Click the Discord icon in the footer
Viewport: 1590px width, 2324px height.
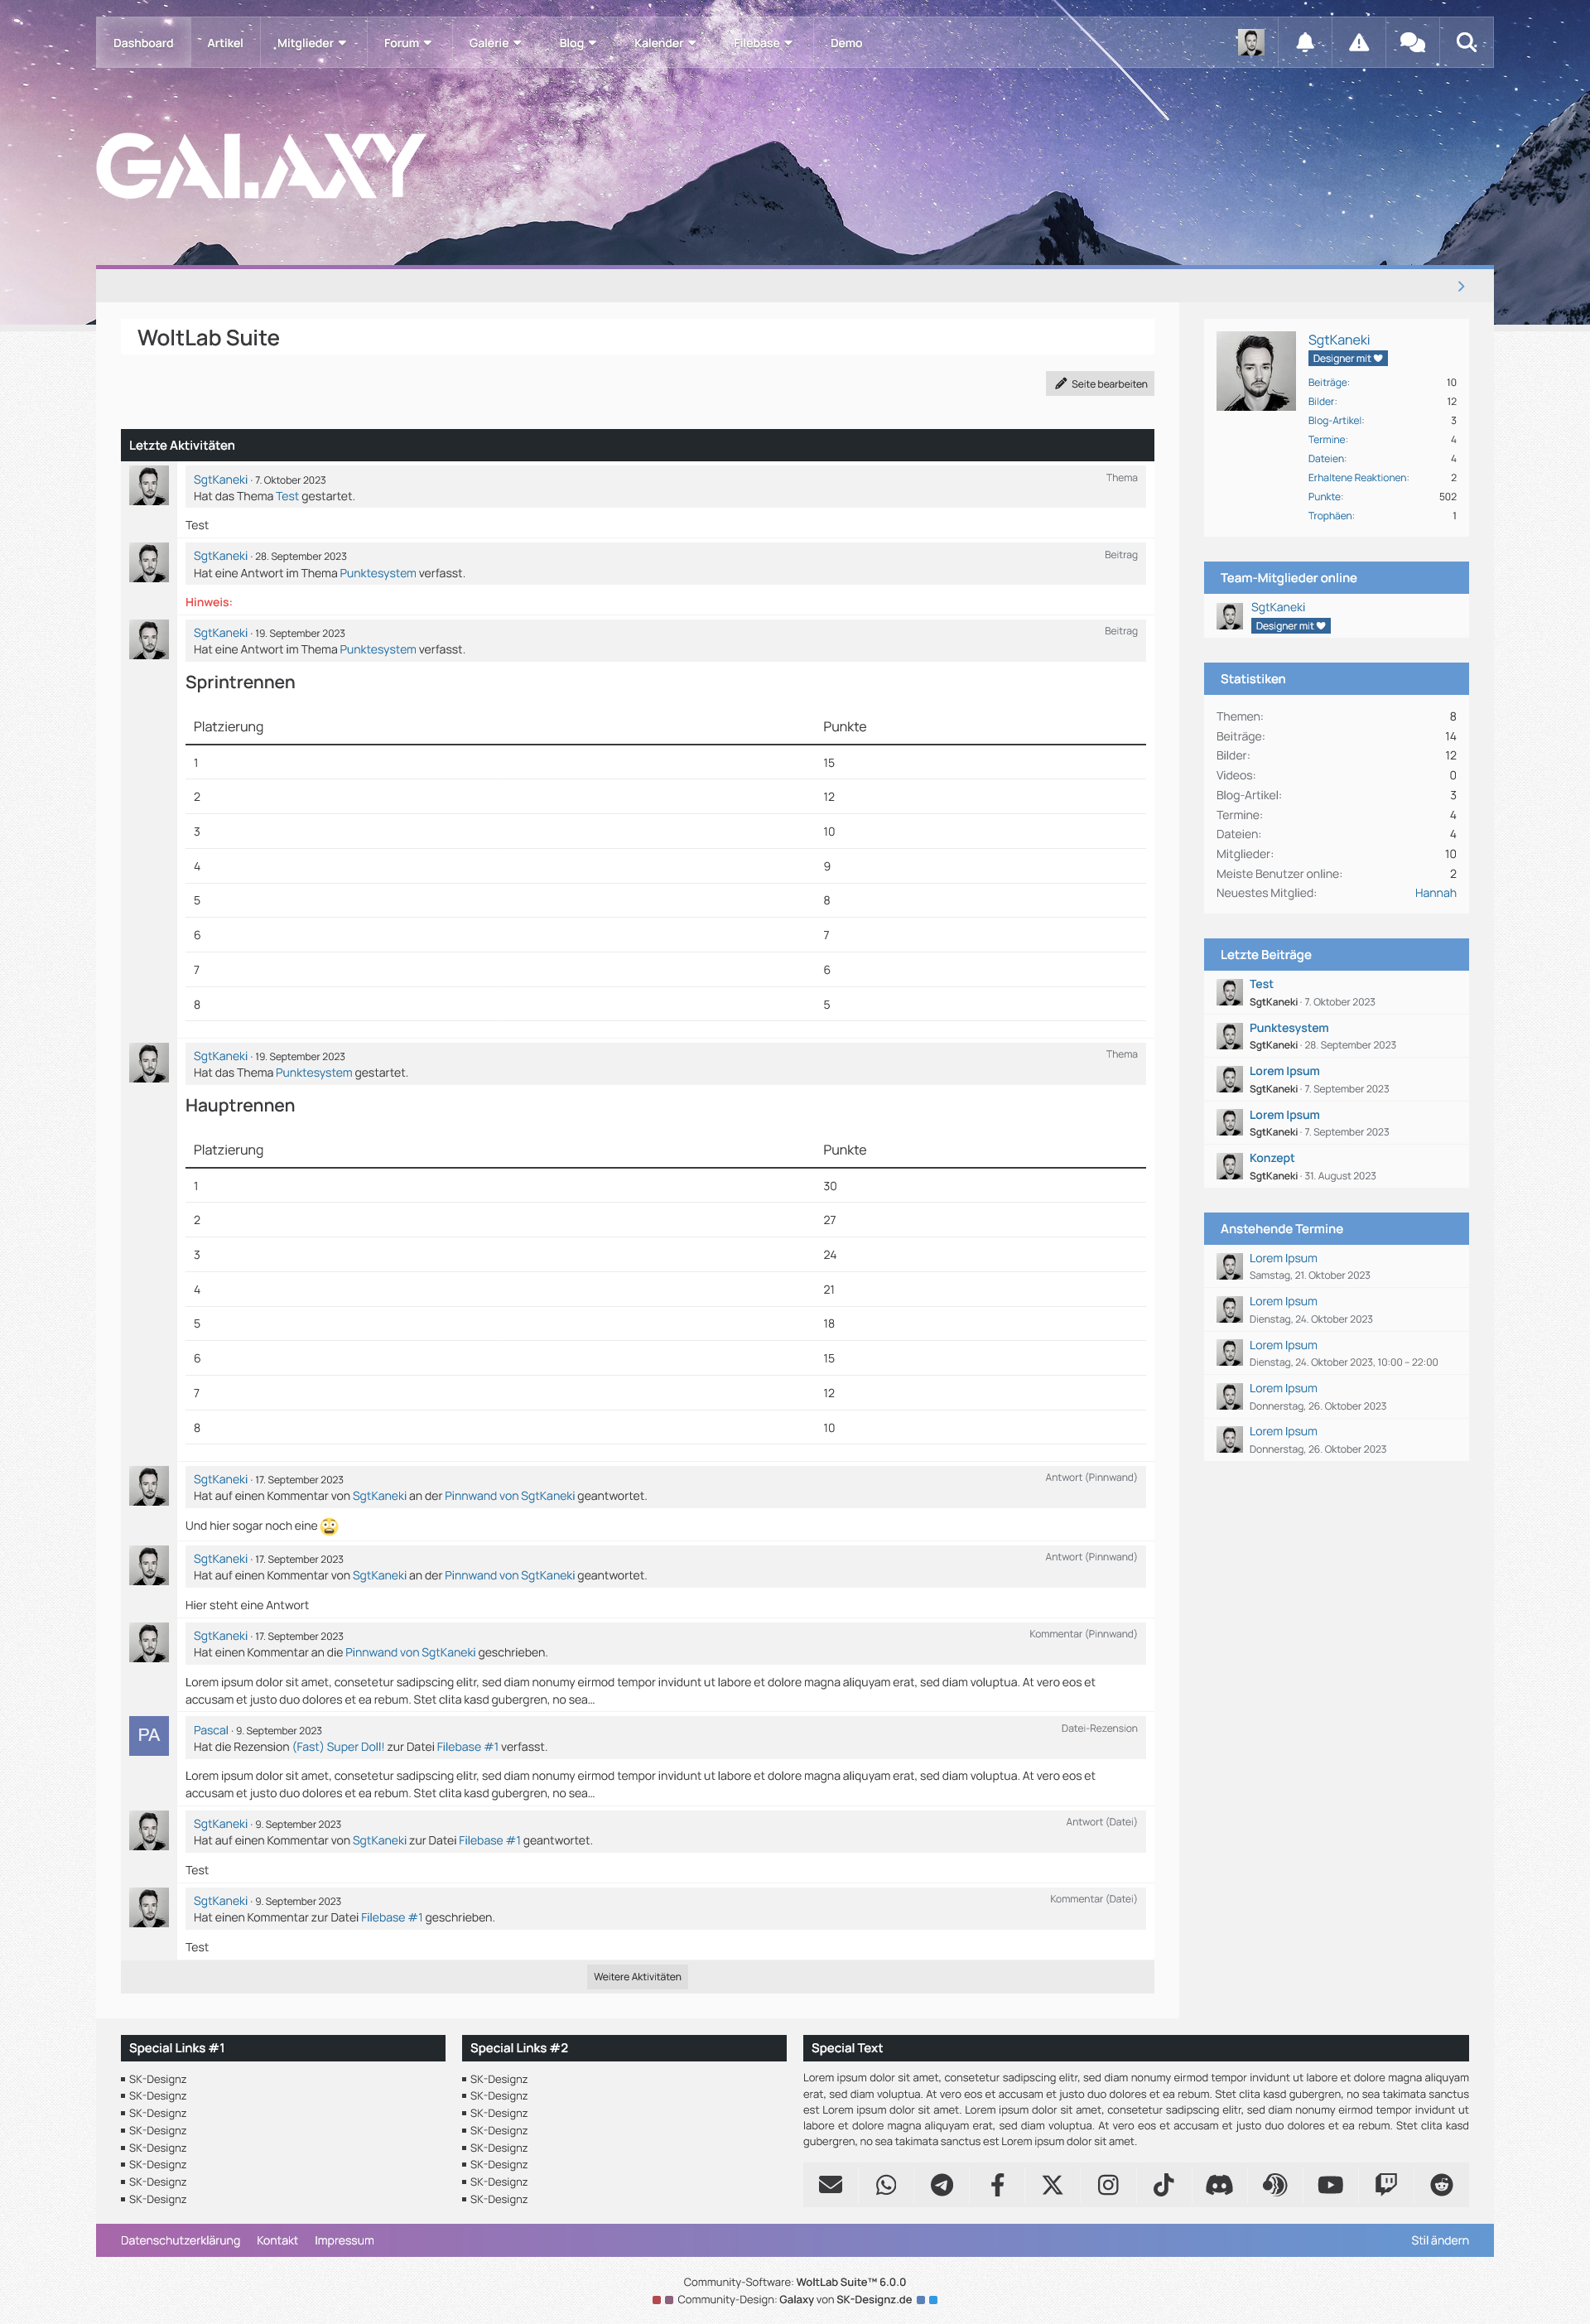point(1218,2185)
